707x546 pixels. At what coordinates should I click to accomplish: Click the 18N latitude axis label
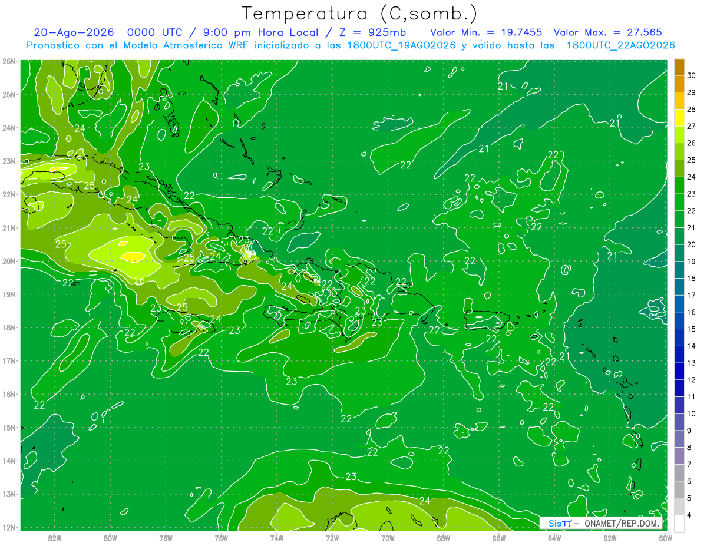[x=8, y=327]
